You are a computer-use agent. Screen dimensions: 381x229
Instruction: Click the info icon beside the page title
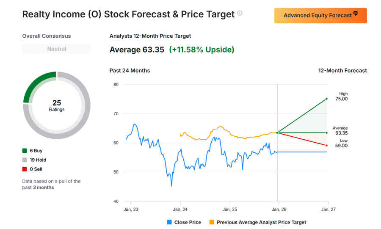[240, 13]
